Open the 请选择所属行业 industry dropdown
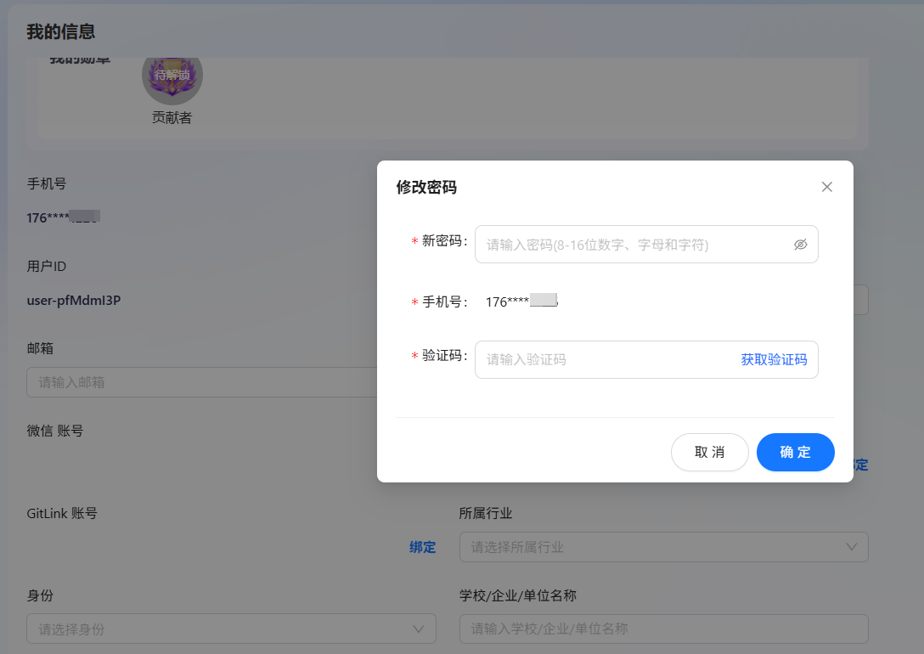The width and height of the screenshot is (924, 654). click(x=662, y=547)
